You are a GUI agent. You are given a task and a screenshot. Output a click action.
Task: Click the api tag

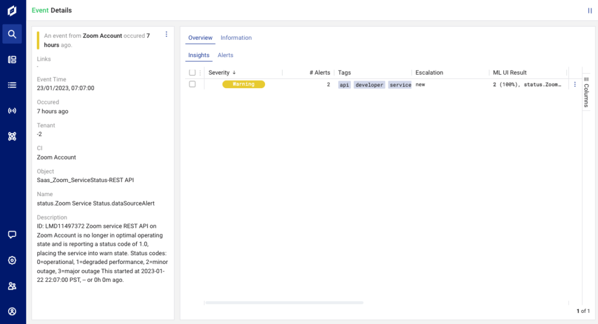click(x=345, y=85)
